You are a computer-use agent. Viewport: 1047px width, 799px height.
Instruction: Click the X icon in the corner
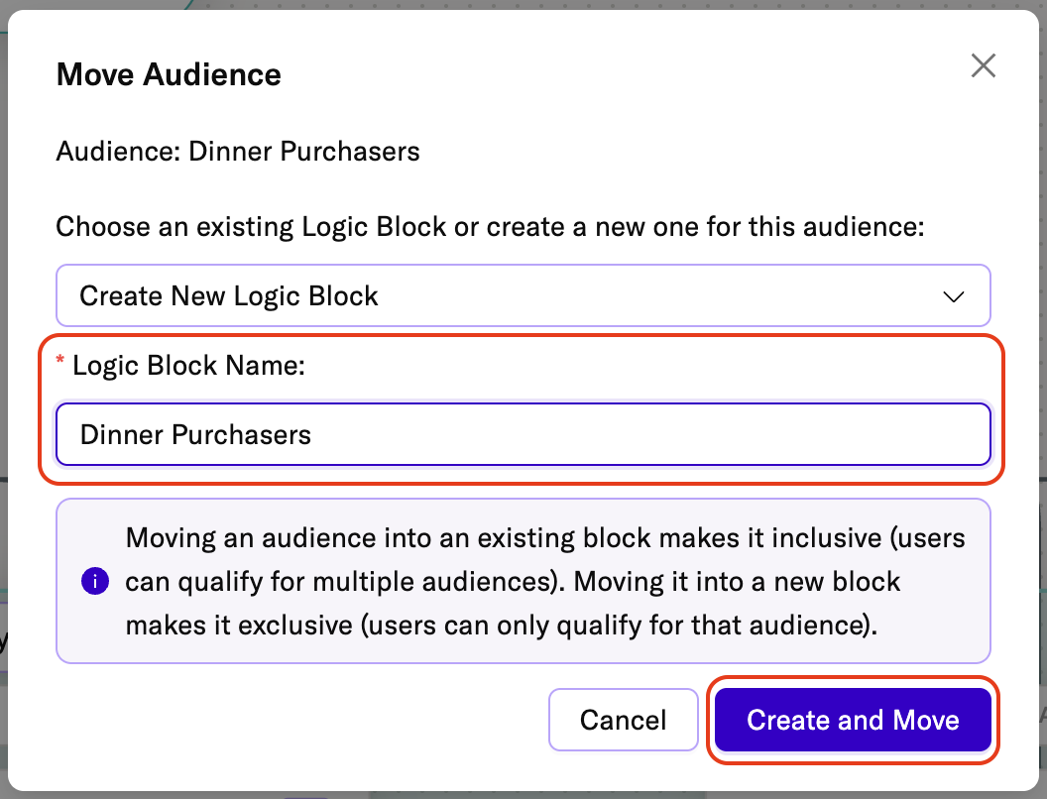983,65
